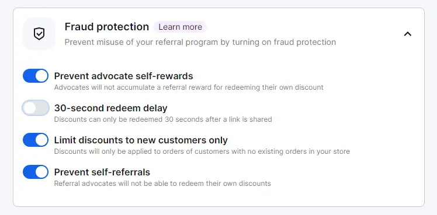
Task: Click the white knob of self-rewards switch
Action: [x=41, y=76]
